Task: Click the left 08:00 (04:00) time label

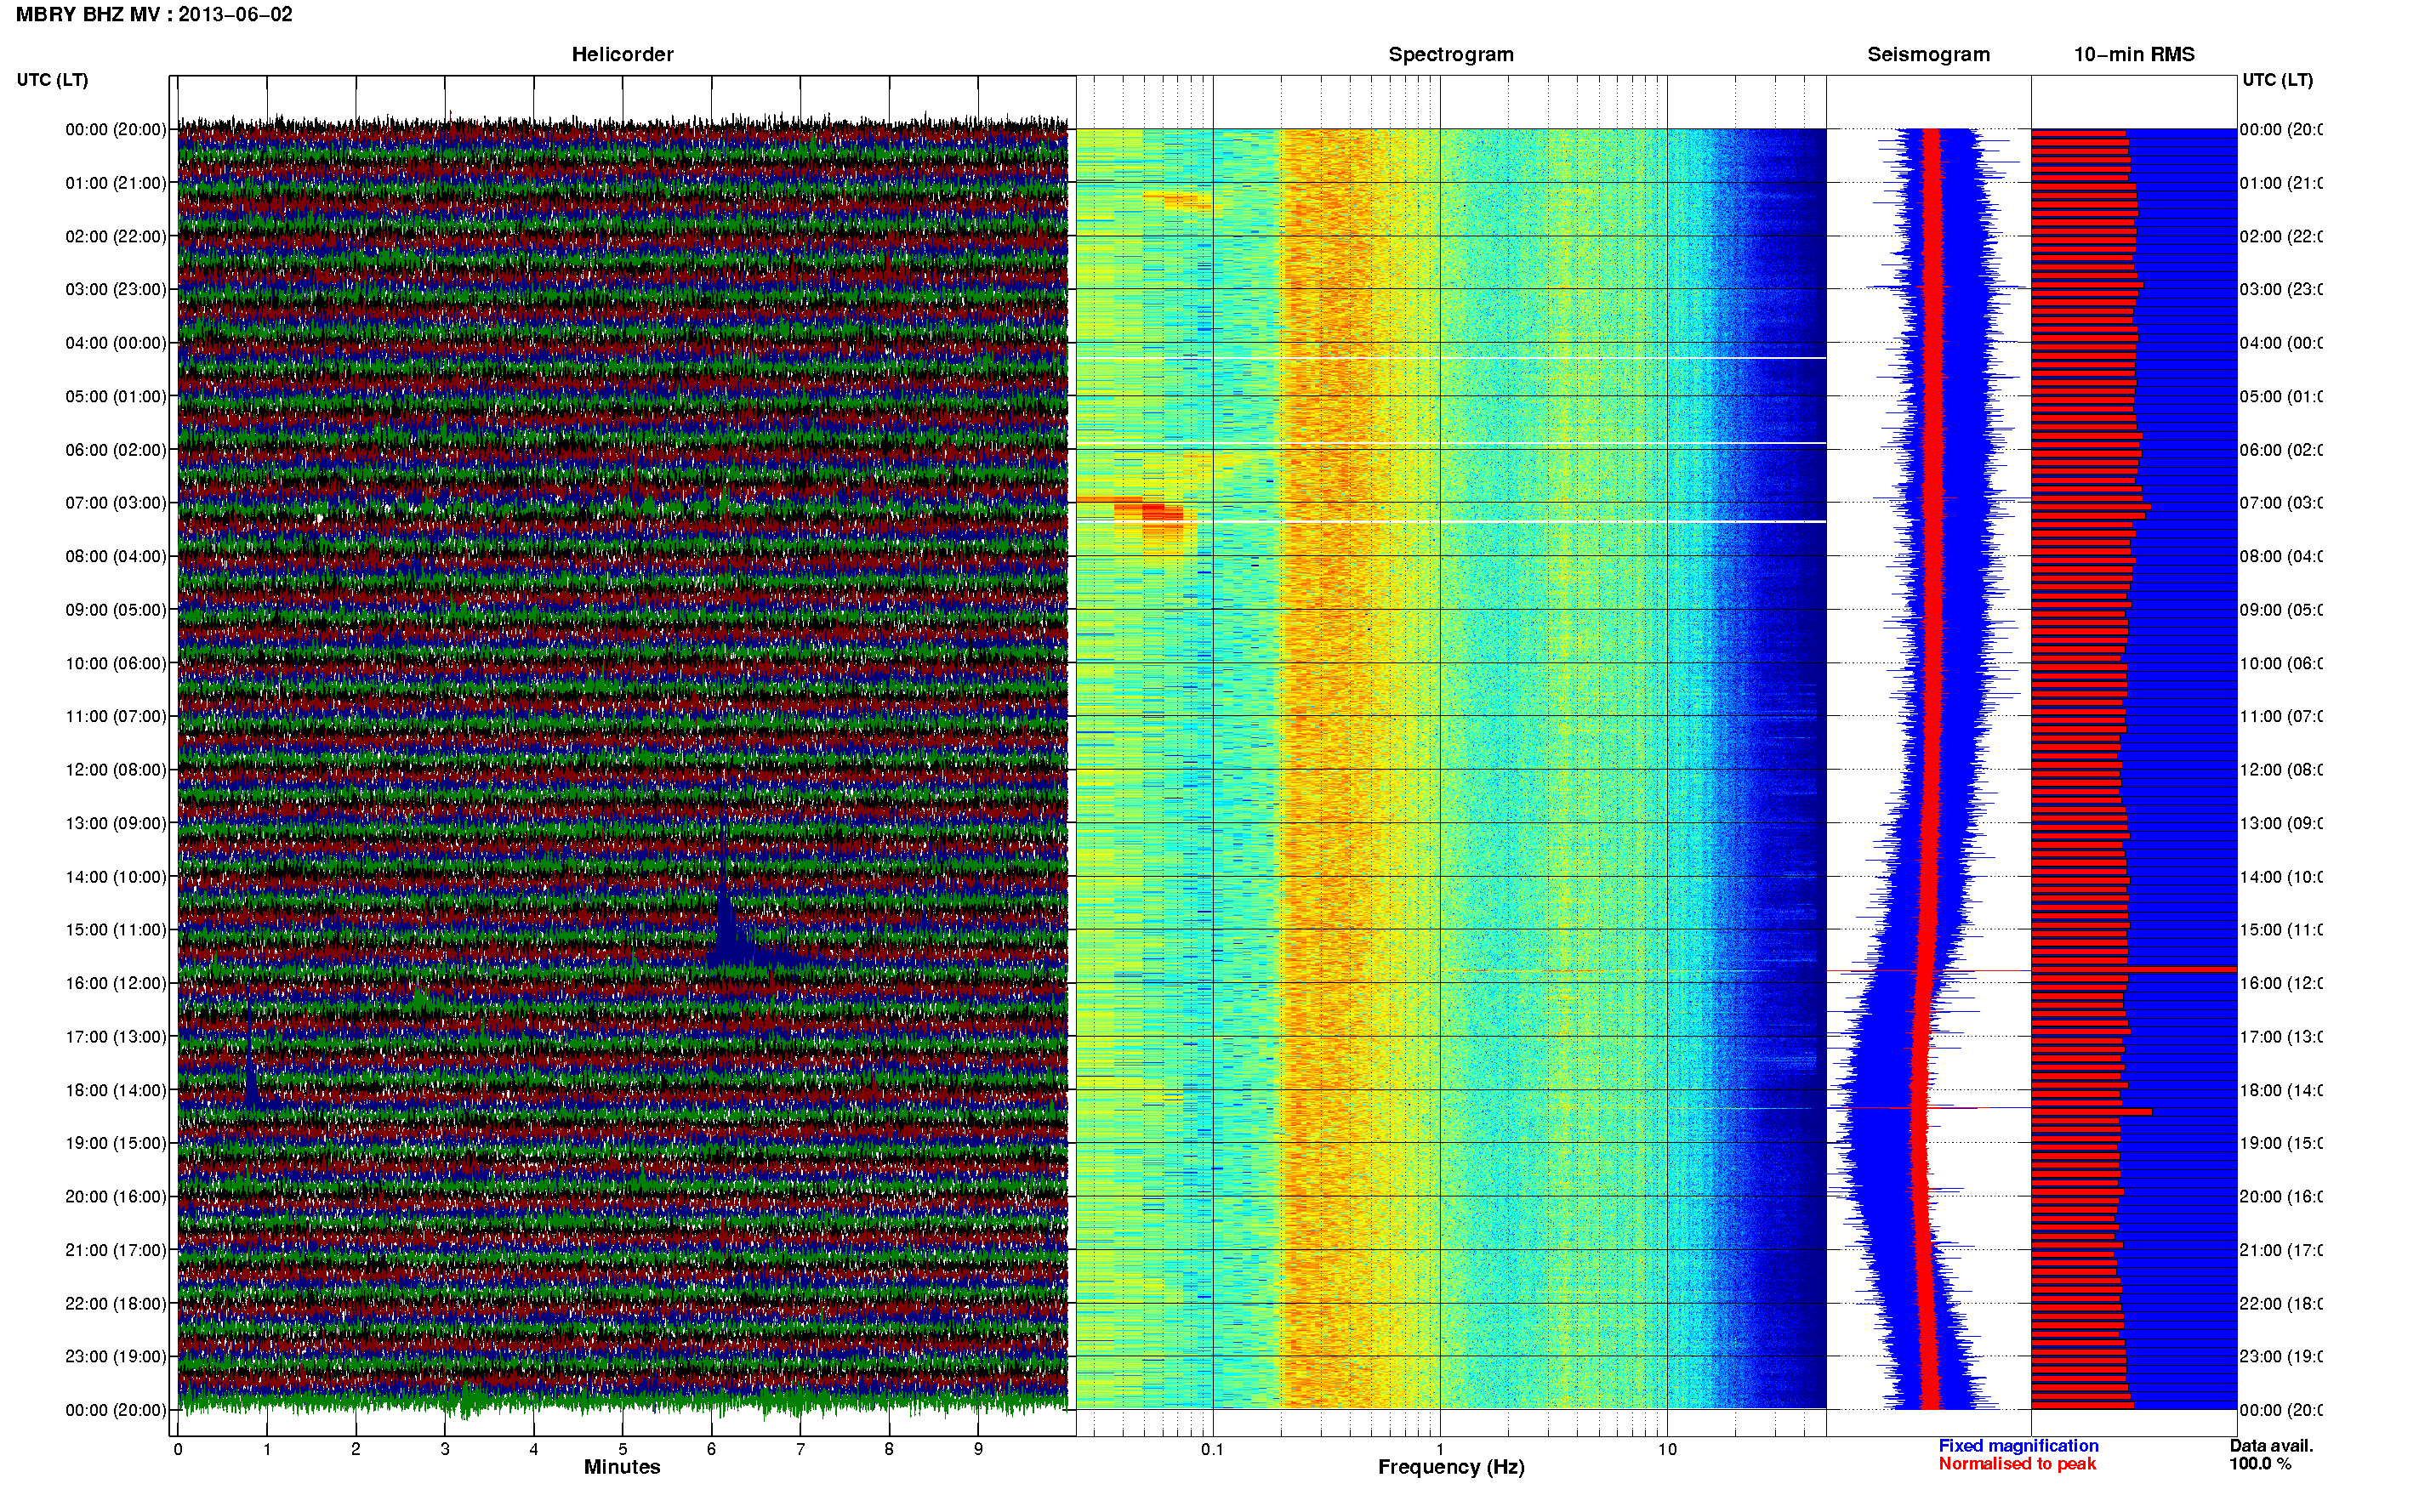Action: point(116,556)
